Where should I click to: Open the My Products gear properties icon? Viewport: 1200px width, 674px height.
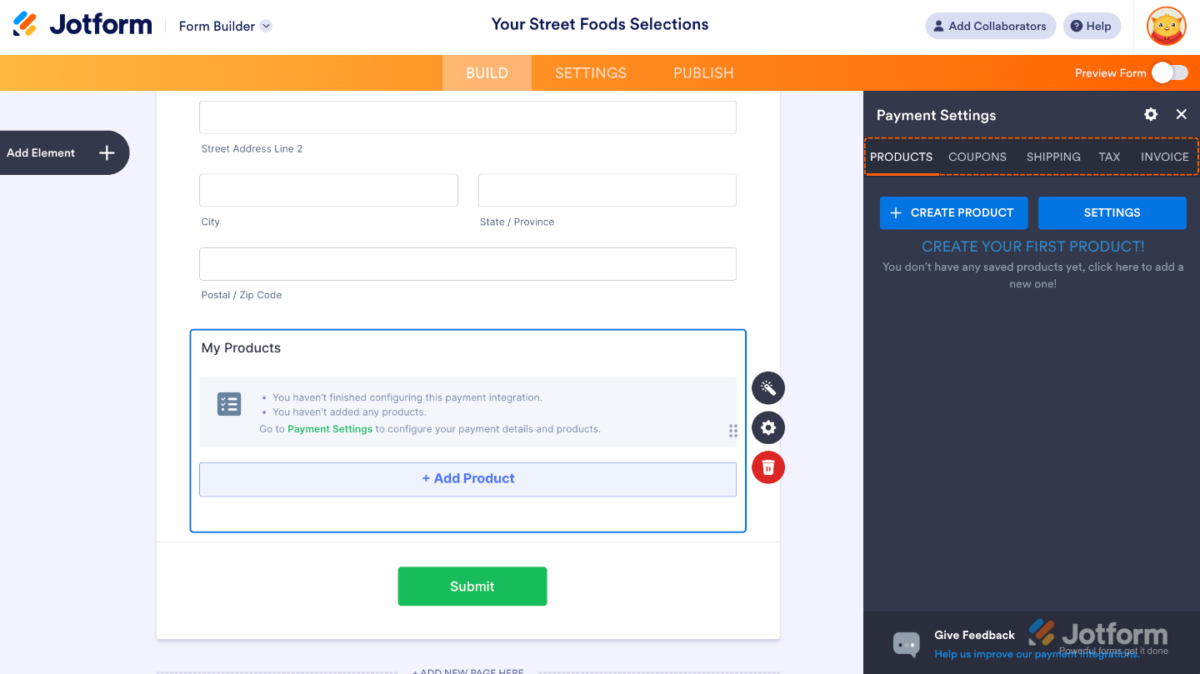(768, 428)
